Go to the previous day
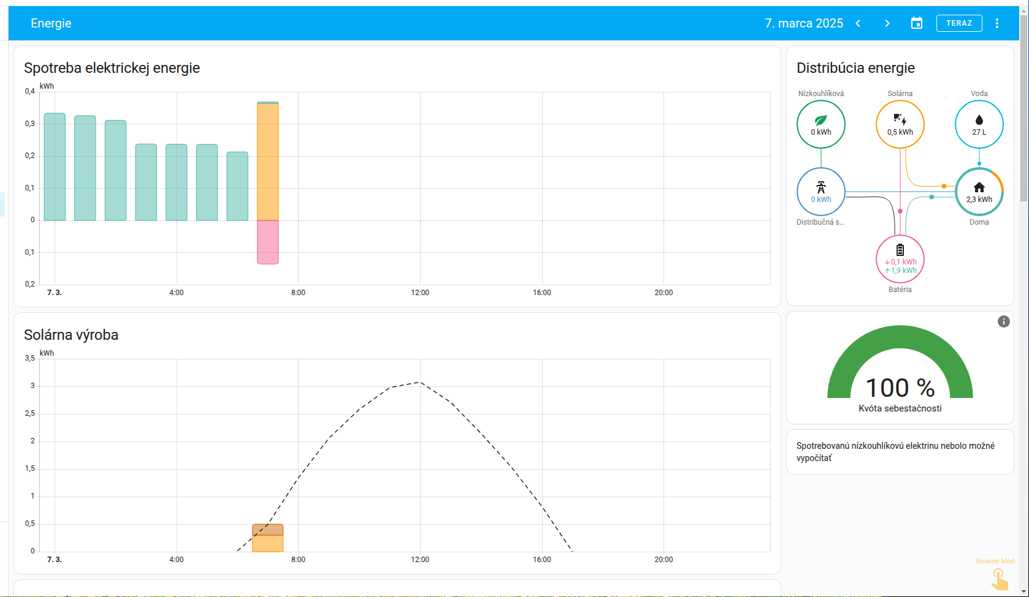Screen dimensions: 1029x597 [858, 23]
